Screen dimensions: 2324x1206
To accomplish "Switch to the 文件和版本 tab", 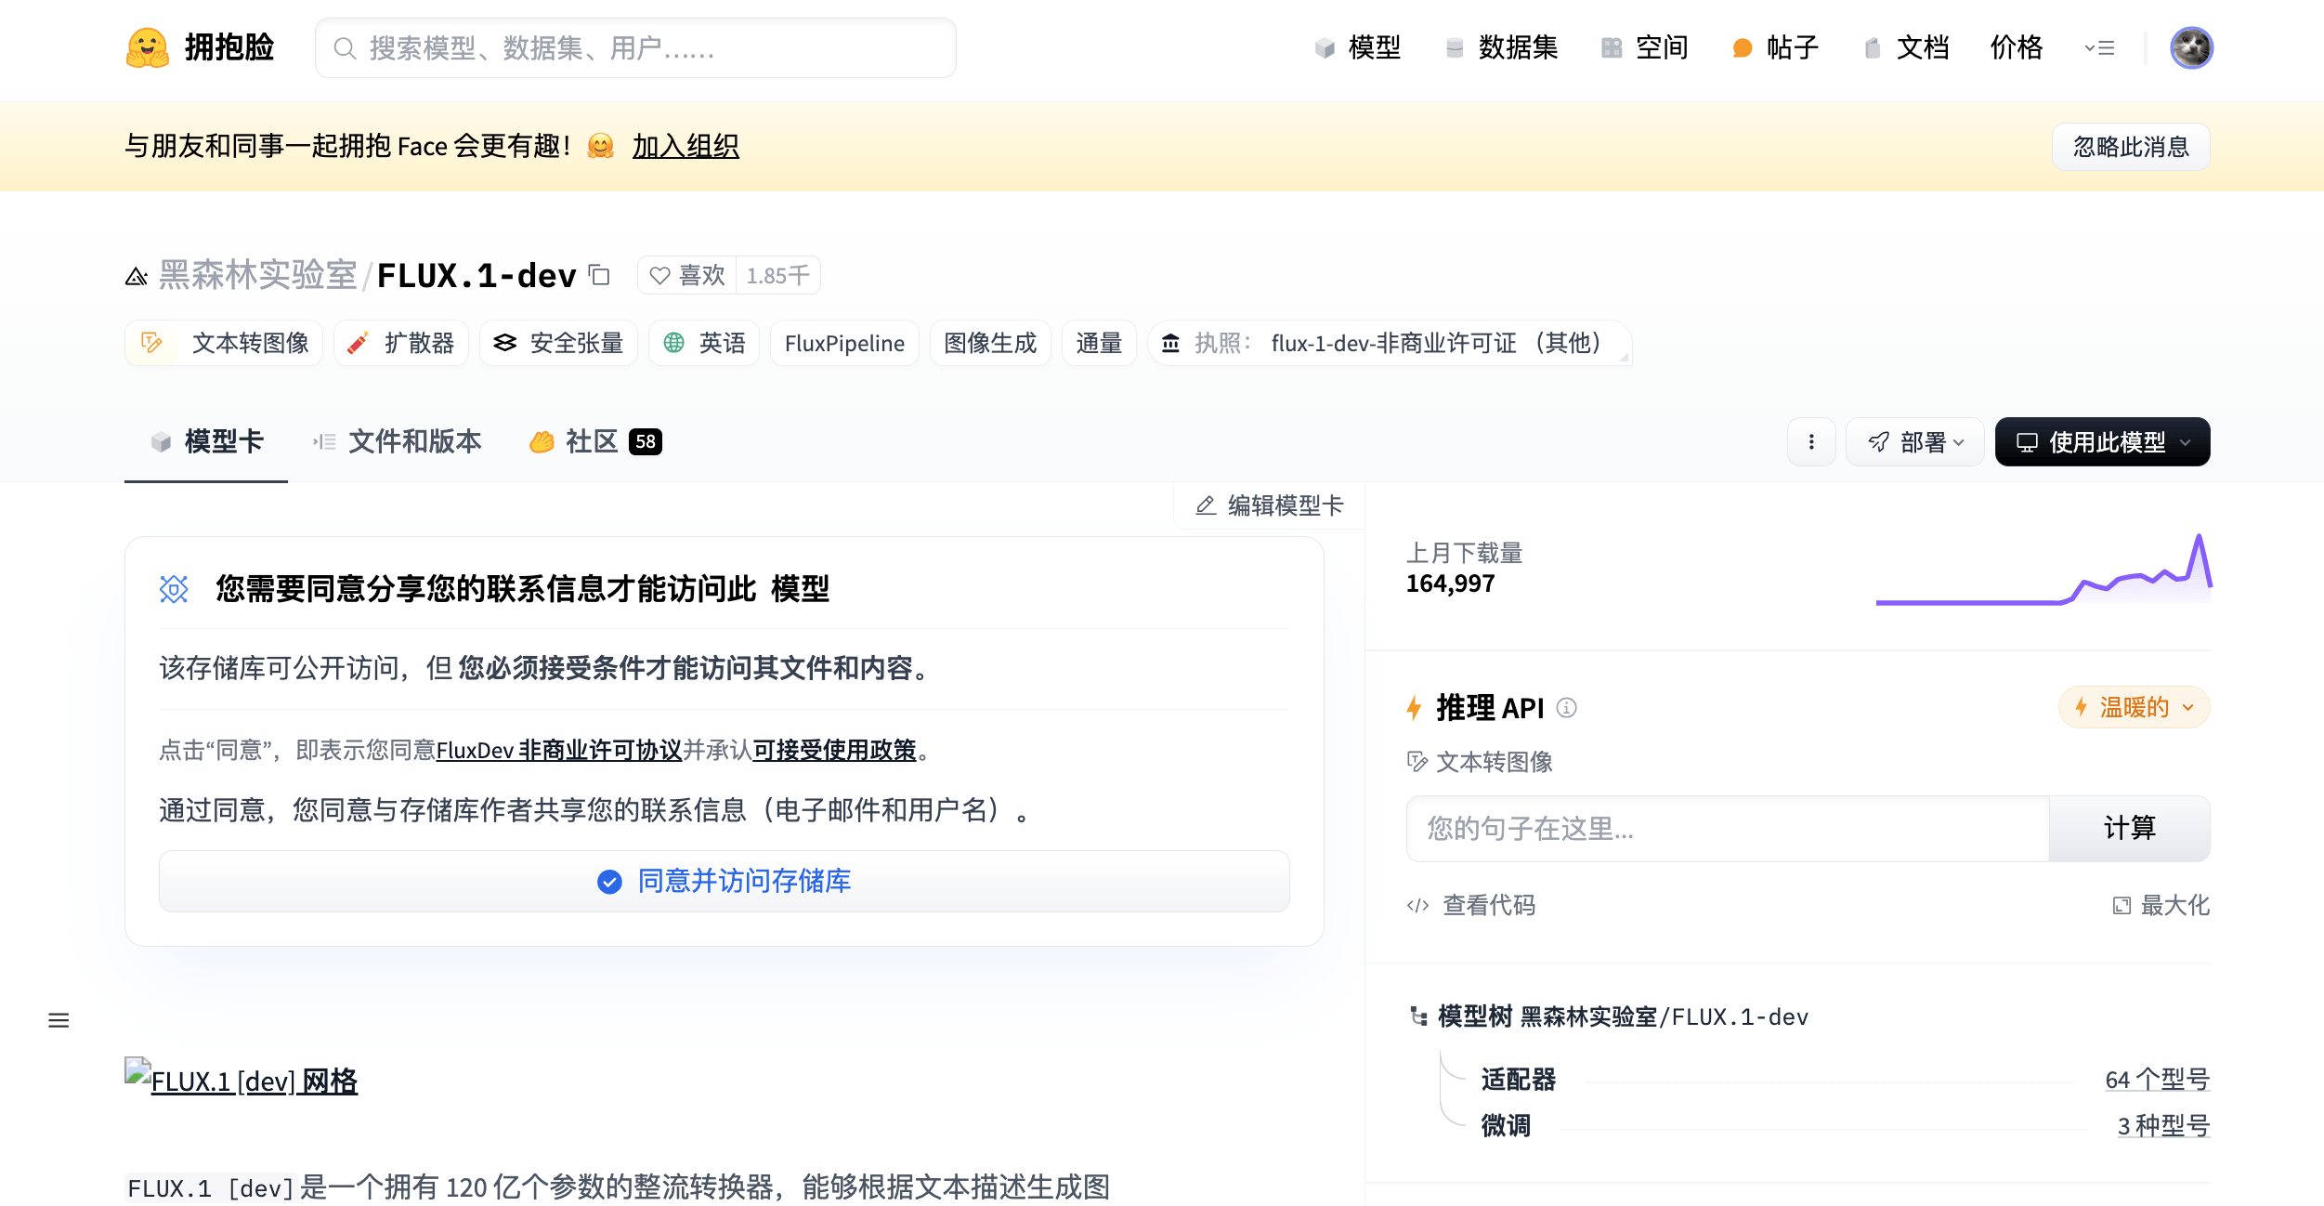I will [x=398, y=442].
